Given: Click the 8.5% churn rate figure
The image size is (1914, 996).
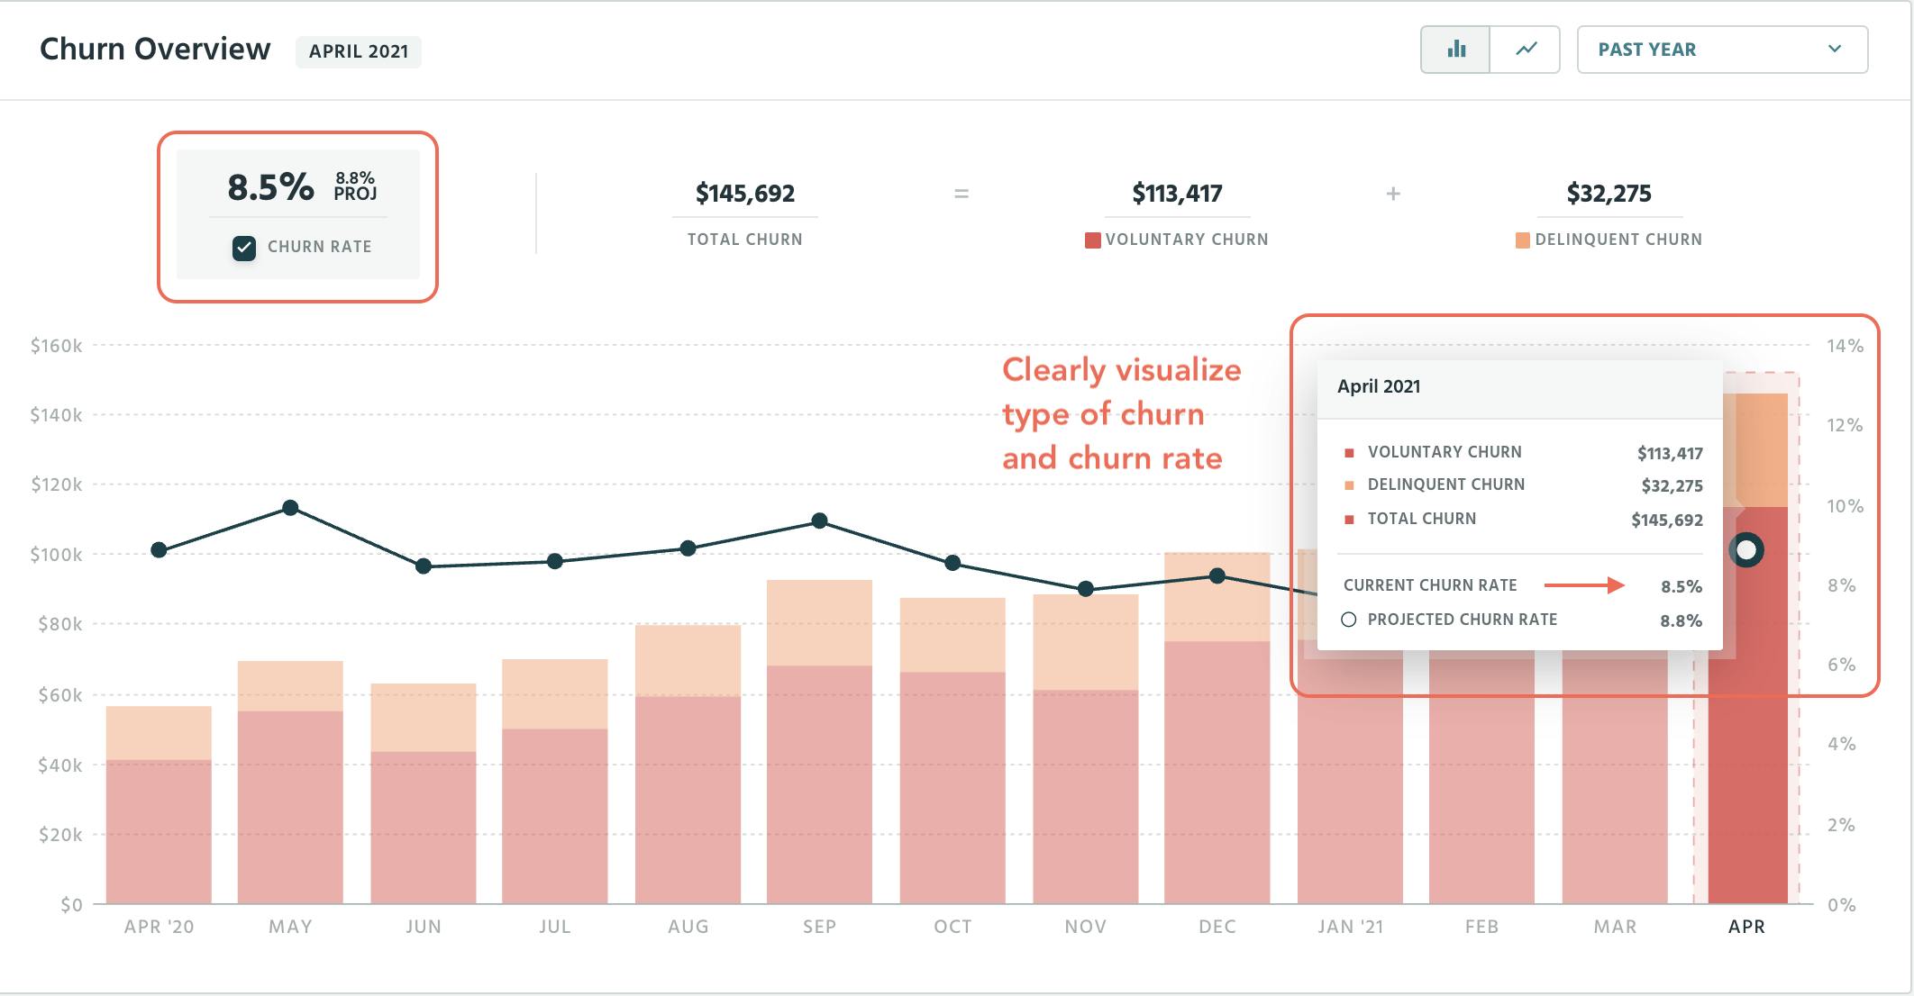Looking at the screenshot, I should pos(270,187).
